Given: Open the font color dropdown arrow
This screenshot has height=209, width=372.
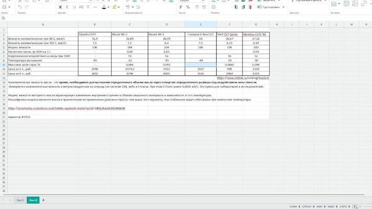Looking at the screenshot, I should (x=108, y=8).
